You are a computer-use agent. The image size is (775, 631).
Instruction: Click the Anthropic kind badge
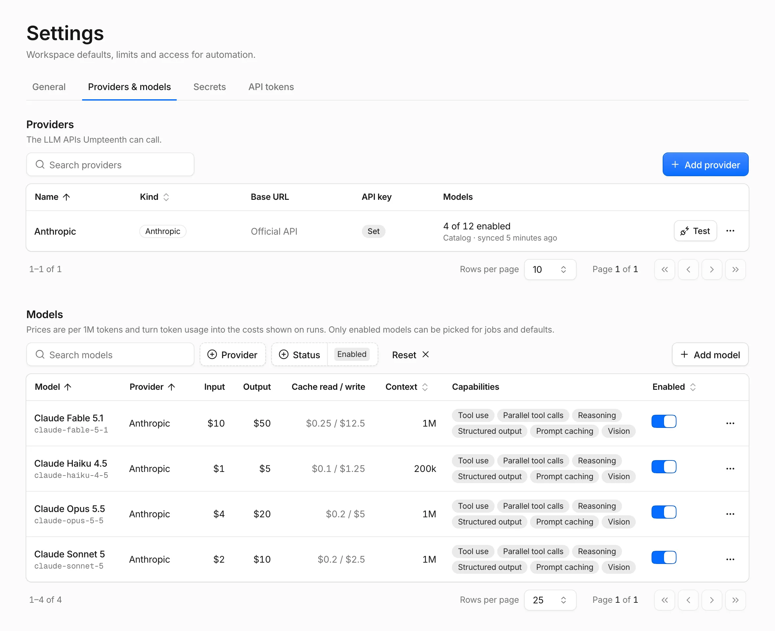(163, 231)
